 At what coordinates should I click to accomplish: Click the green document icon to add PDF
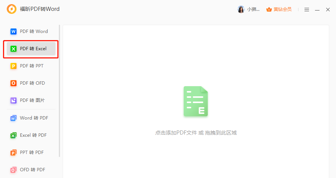click(196, 101)
